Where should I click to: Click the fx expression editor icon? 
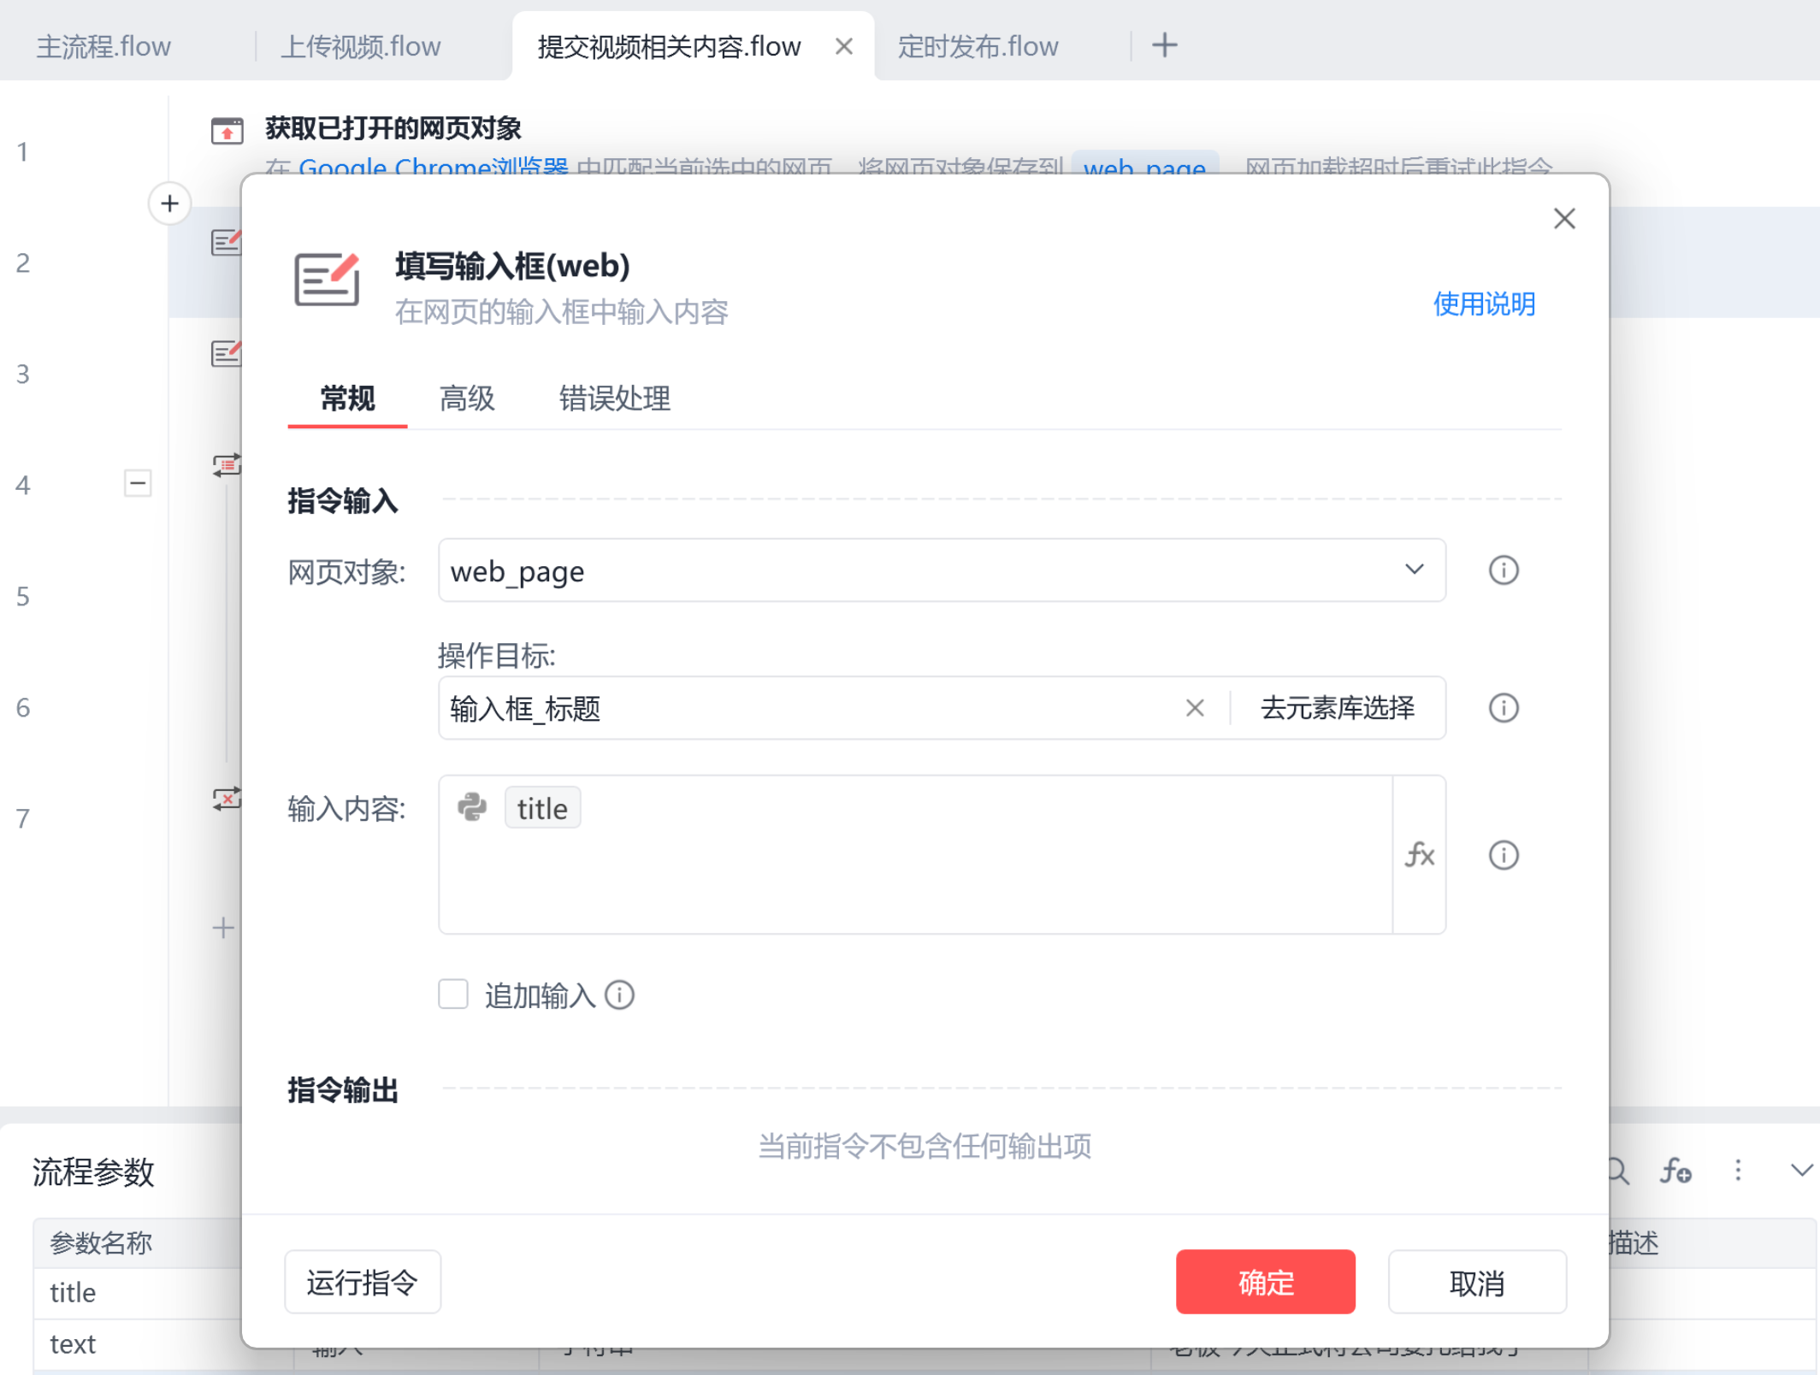1419,854
